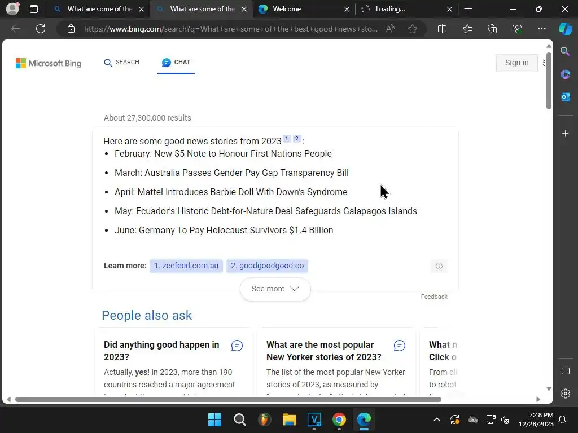Open Settings and more ellipsis menu
Viewport: 578px width, 433px height.
(x=541, y=29)
